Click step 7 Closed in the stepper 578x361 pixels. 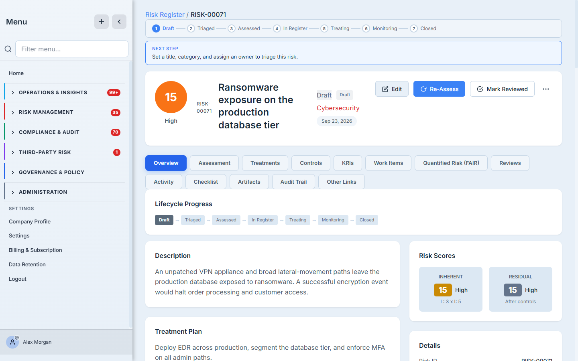423,28
